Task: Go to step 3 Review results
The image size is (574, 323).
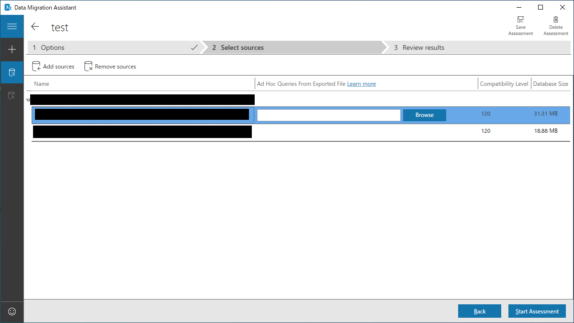Action: (x=478, y=47)
